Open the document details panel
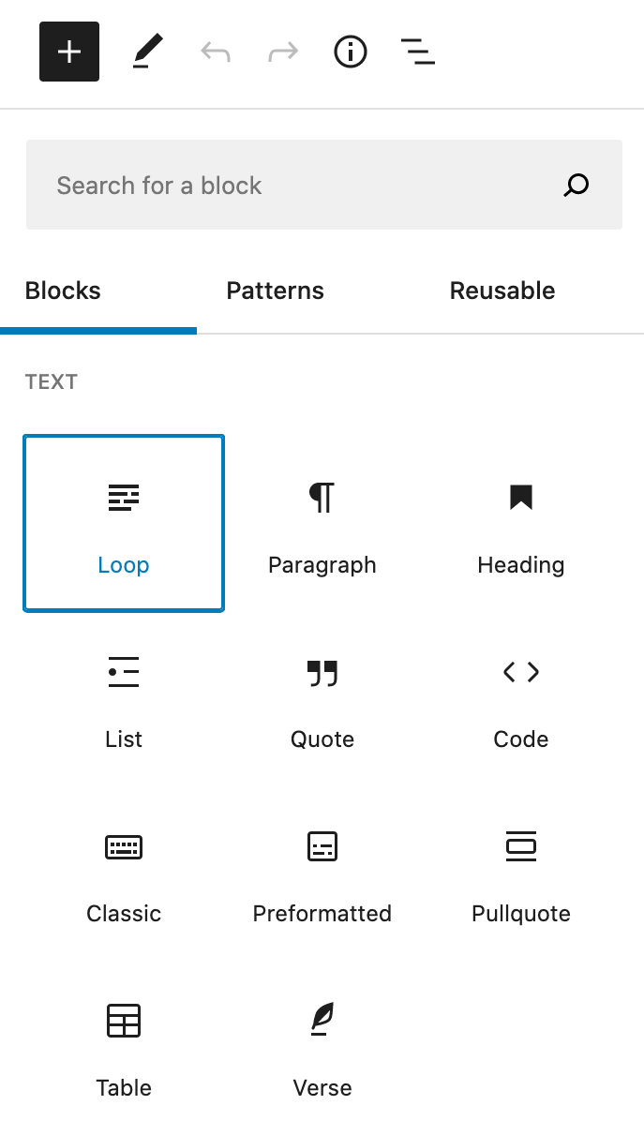The image size is (644, 1135). pyautogui.click(x=350, y=52)
